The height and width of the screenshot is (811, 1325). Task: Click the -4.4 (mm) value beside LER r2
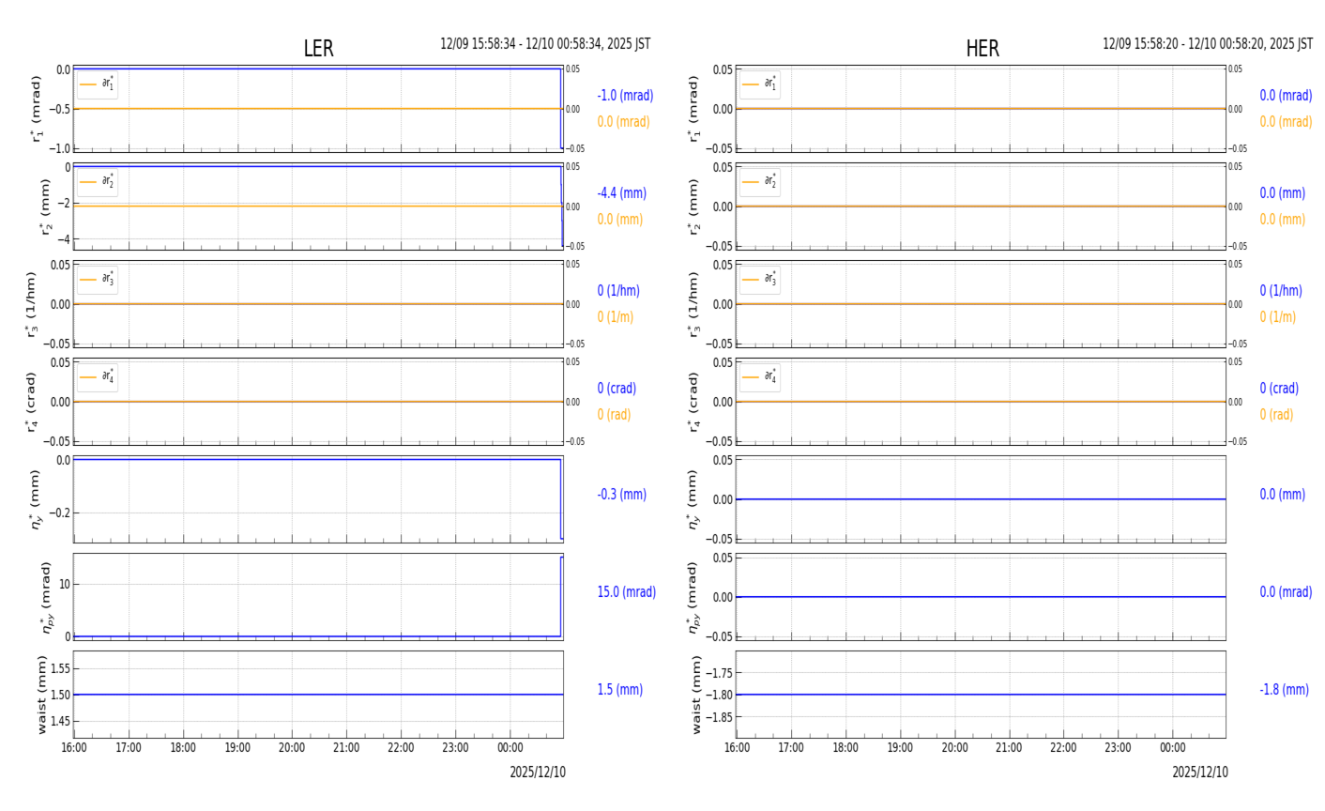[621, 193]
